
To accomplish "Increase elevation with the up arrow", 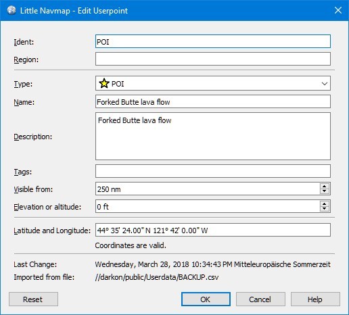I will (324, 203).
